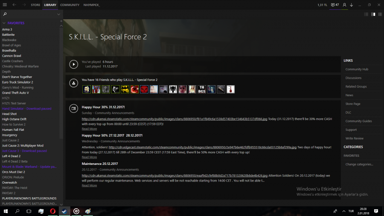This screenshot has height=216, width=384.
Task: Collapse the FAVORITES category
Action: [x=4, y=23]
